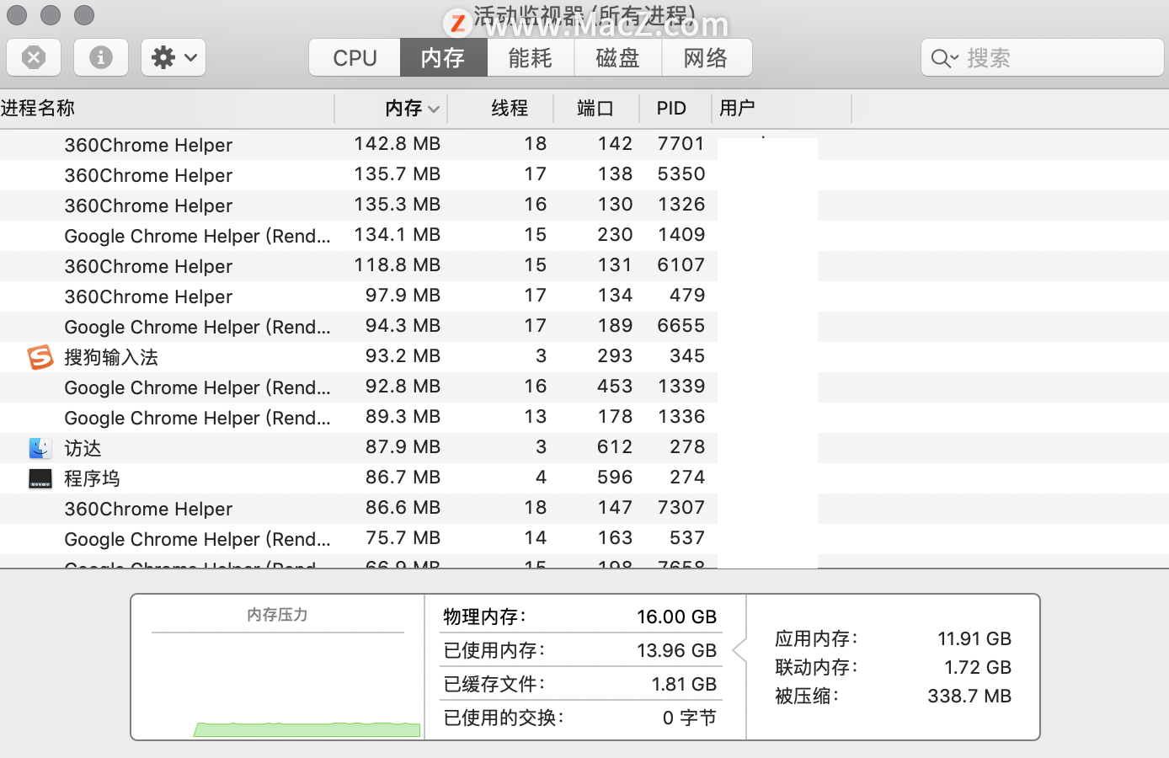Switch to the CPU tab

pos(355,57)
